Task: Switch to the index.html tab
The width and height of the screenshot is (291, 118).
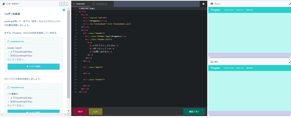Action: (x=81, y=4)
